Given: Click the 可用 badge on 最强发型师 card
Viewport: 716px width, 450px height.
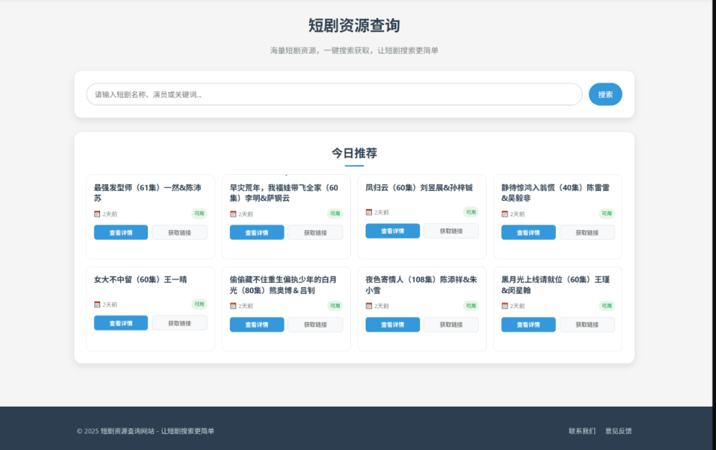Looking at the screenshot, I should (x=199, y=213).
